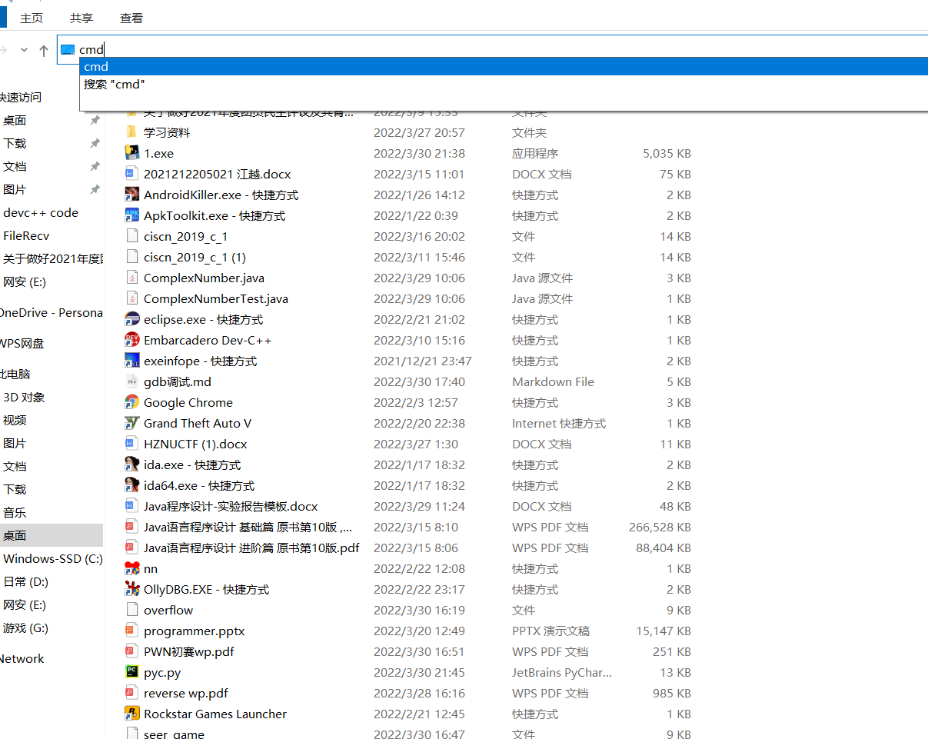928x739 pixels.
Task: Click the ApkToolkit.exe shortcut icon
Action: (131, 215)
